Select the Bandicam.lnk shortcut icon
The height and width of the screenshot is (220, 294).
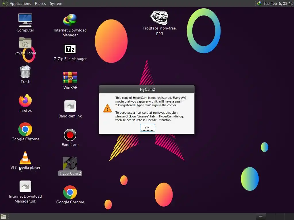point(70,106)
